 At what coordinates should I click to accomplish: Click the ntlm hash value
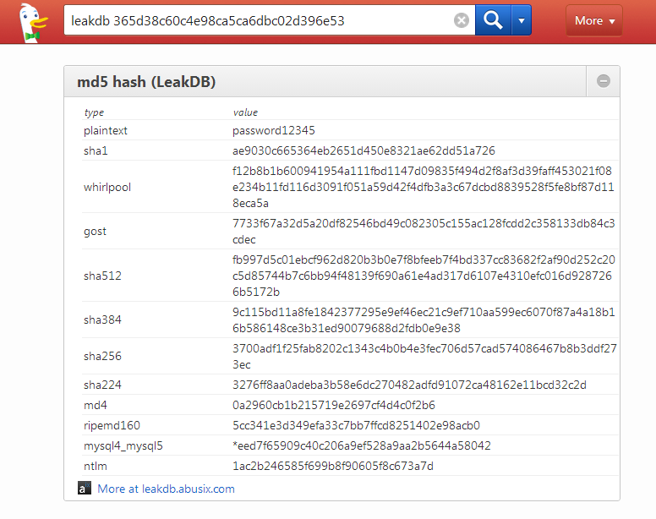click(332, 466)
